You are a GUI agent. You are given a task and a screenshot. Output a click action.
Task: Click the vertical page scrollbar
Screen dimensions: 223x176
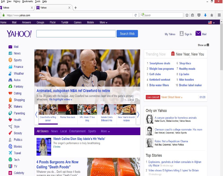pos(221,82)
